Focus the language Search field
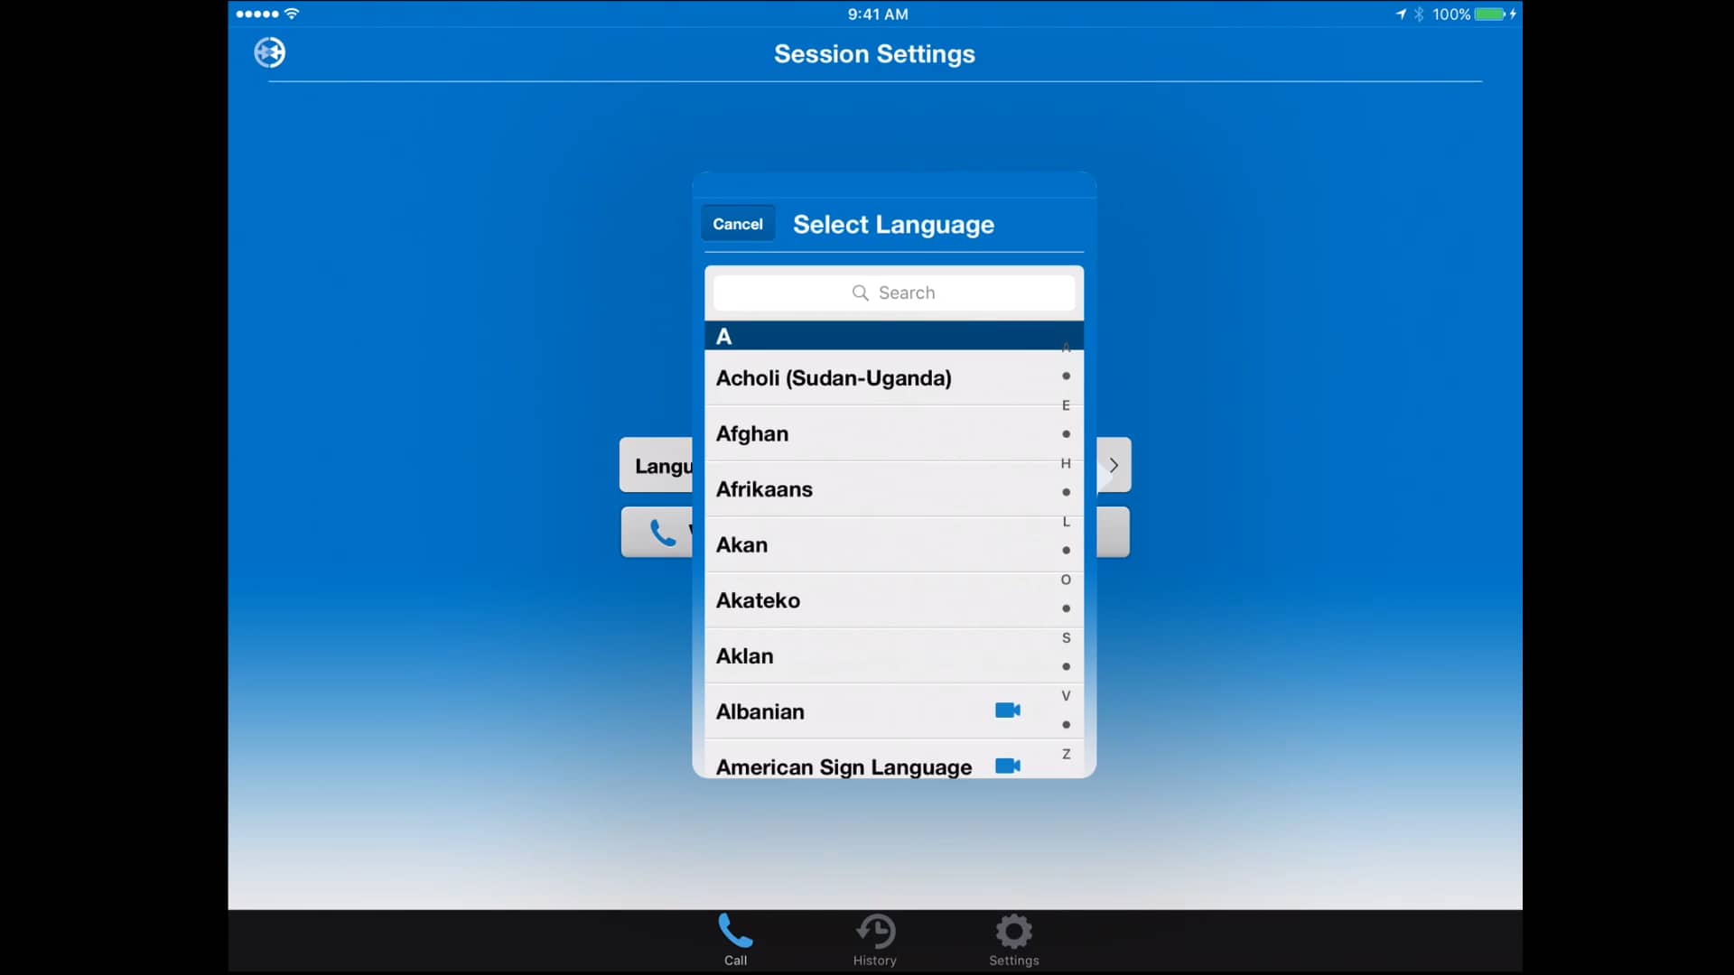The width and height of the screenshot is (1734, 975). coord(894,292)
